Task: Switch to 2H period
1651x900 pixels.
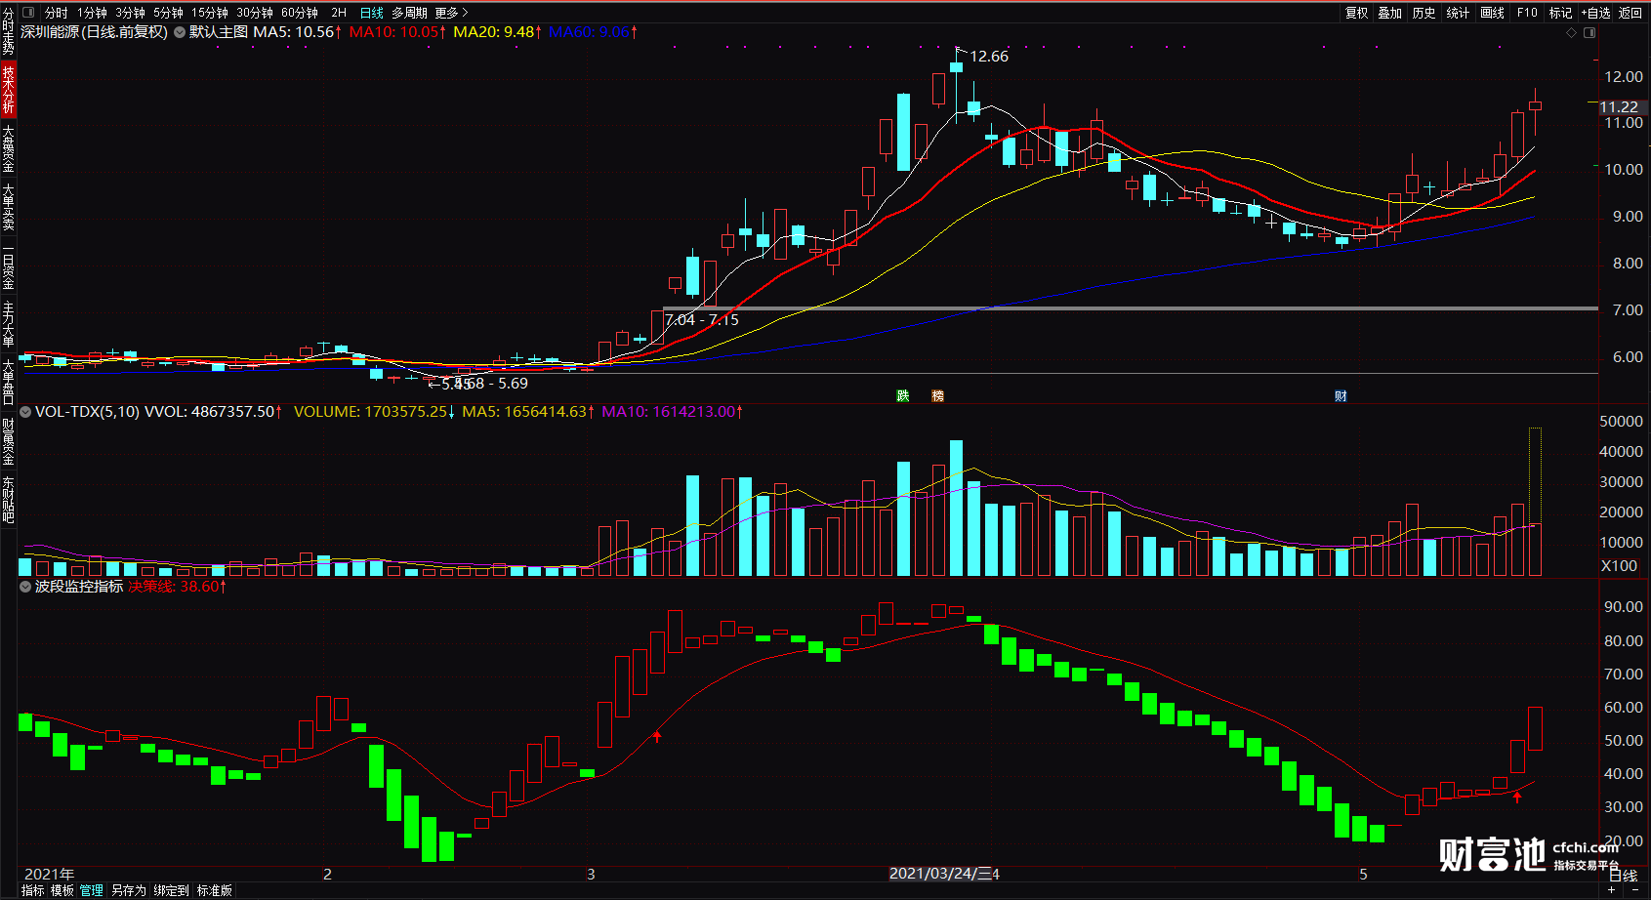Action: (x=339, y=13)
